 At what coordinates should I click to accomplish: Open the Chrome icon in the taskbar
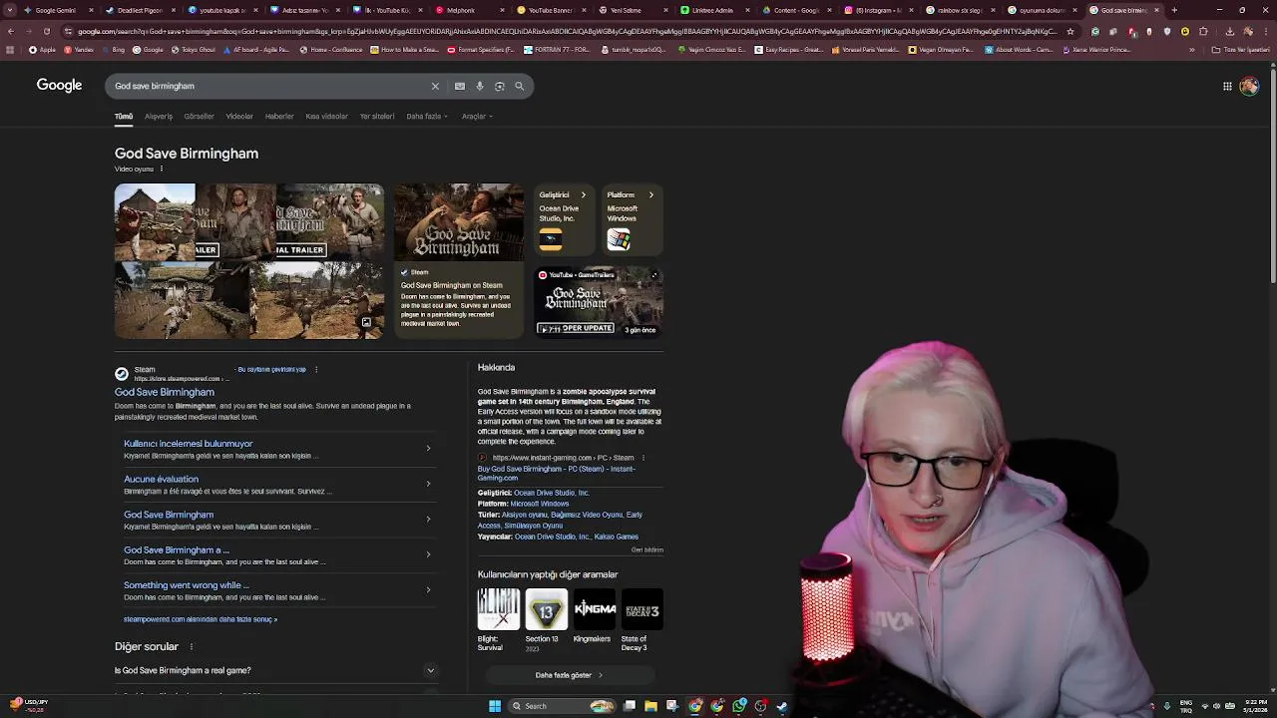pos(695,706)
